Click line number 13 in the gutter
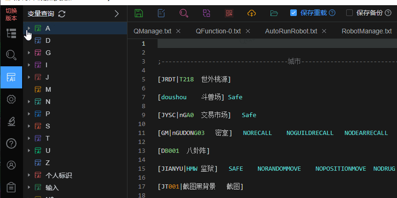Image resolution: width=397 pixels, height=198 pixels. [x=142, y=150]
